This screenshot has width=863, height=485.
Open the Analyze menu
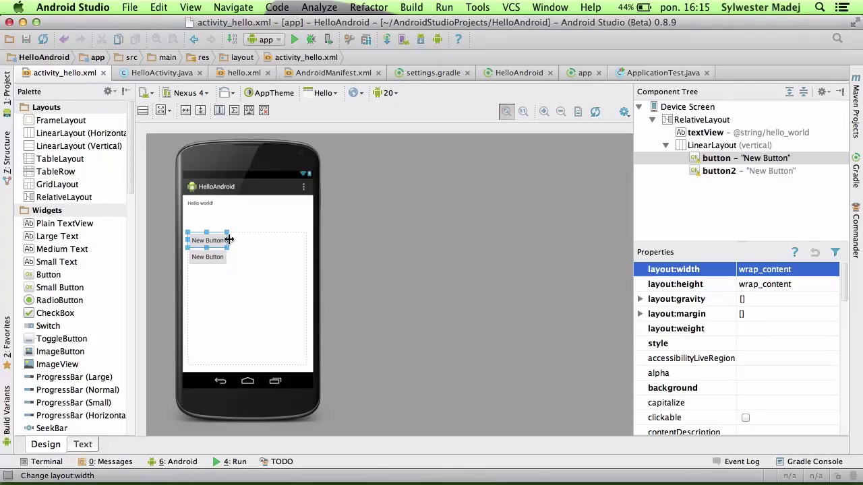pos(319,7)
